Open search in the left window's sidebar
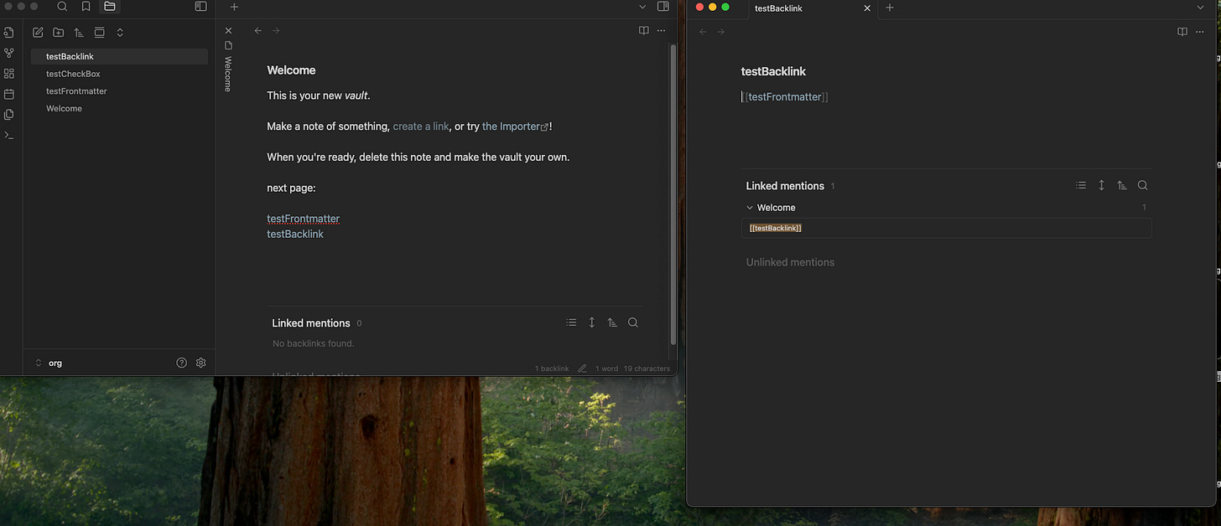 [x=62, y=7]
